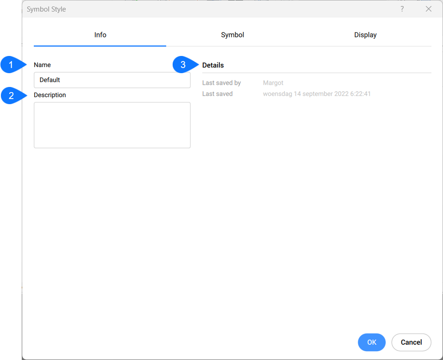
Task: Go to the Display tab
Action: coord(365,35)
